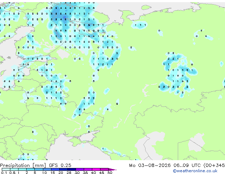Click the 30–35 mm purple legend swatch
The height and width of the screenshot is (174, 225).
coord(80,169)
